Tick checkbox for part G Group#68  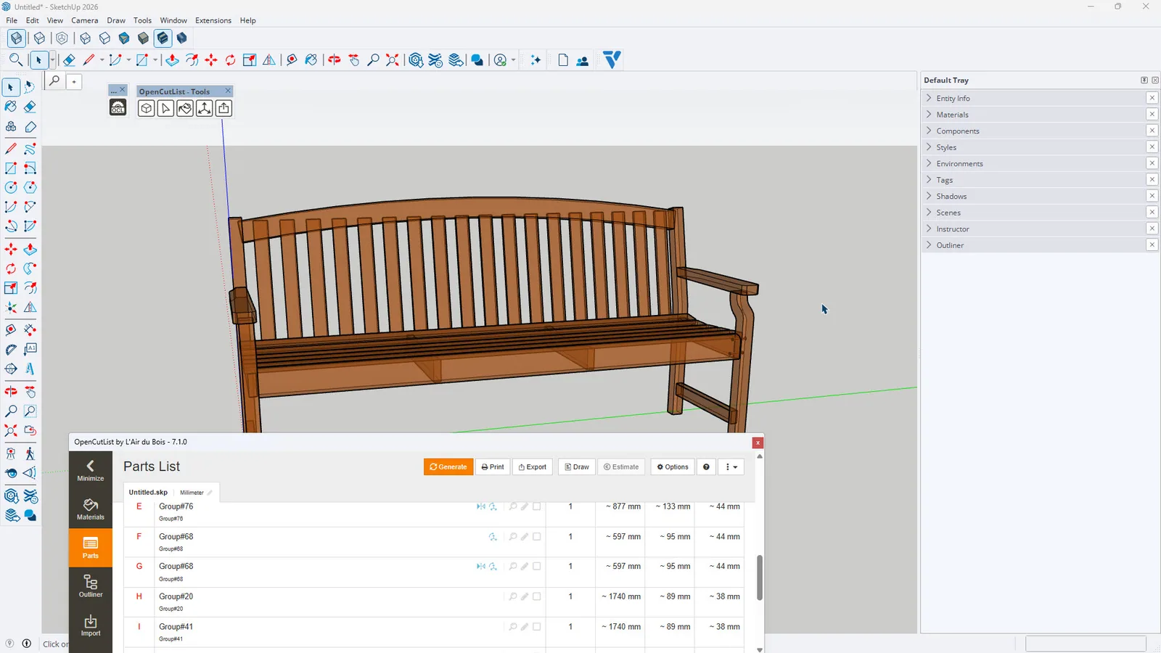pos(537,567)
